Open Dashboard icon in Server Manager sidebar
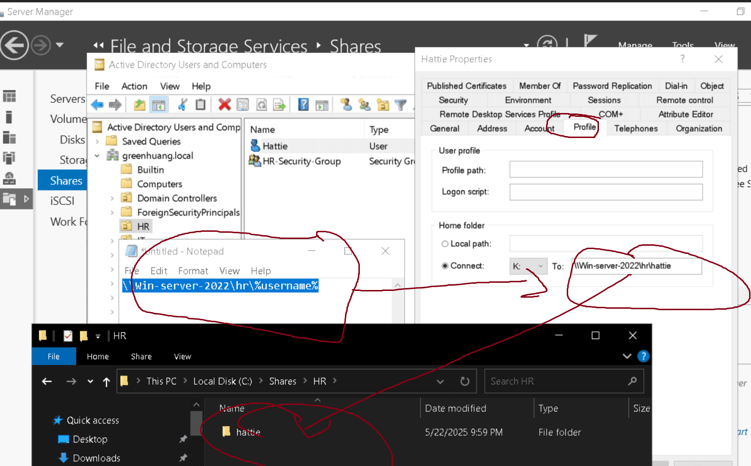Viewport: 751px width, 466px height. click(9, 96)
